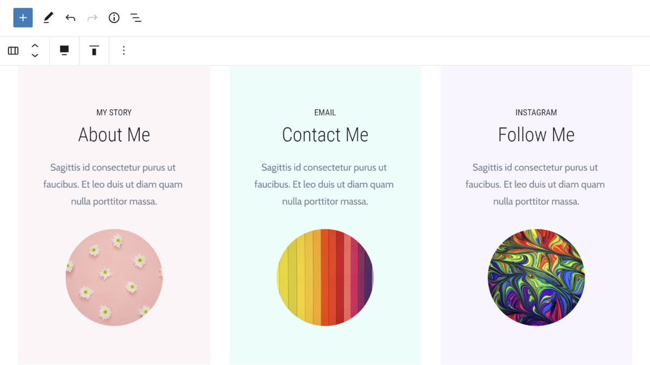650x365 pixels.
Task: Click the Columns block type icon
Action: [x=13, y=51]
